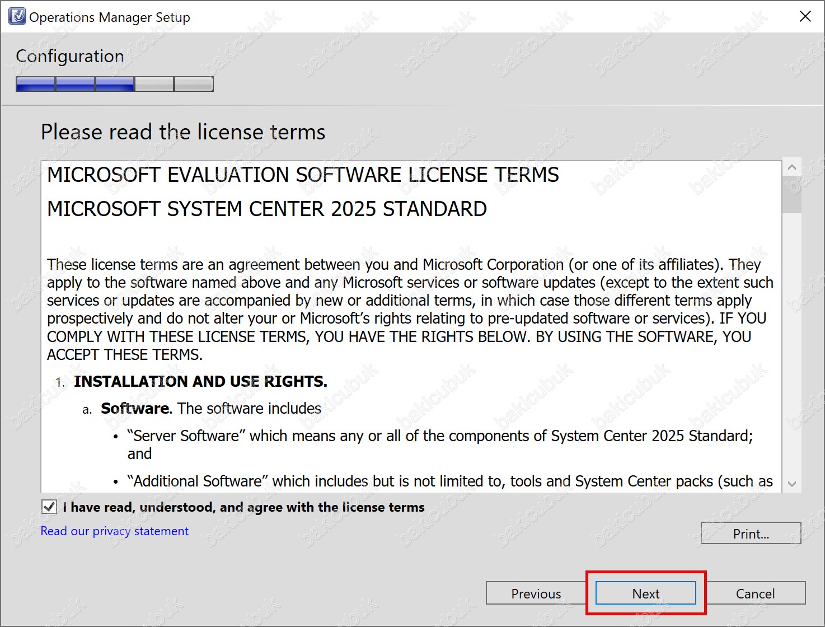Viewport: 825px width, 627px height.
Task: Click the text MICROSOFT SYSTEM CENTER 2025 STANDARD
Action: coord(267,209)
